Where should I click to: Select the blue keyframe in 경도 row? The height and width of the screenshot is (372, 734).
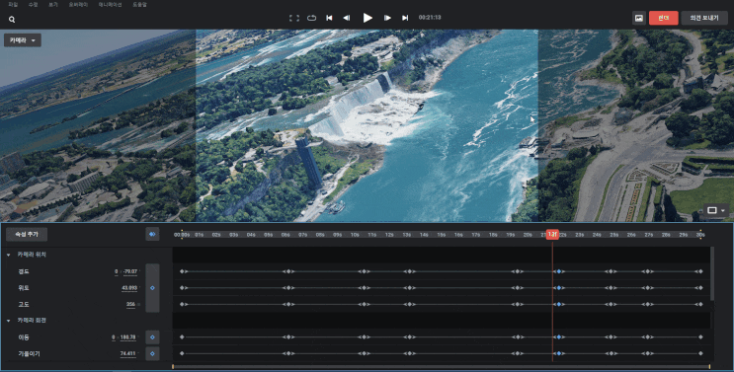point(558,271)
